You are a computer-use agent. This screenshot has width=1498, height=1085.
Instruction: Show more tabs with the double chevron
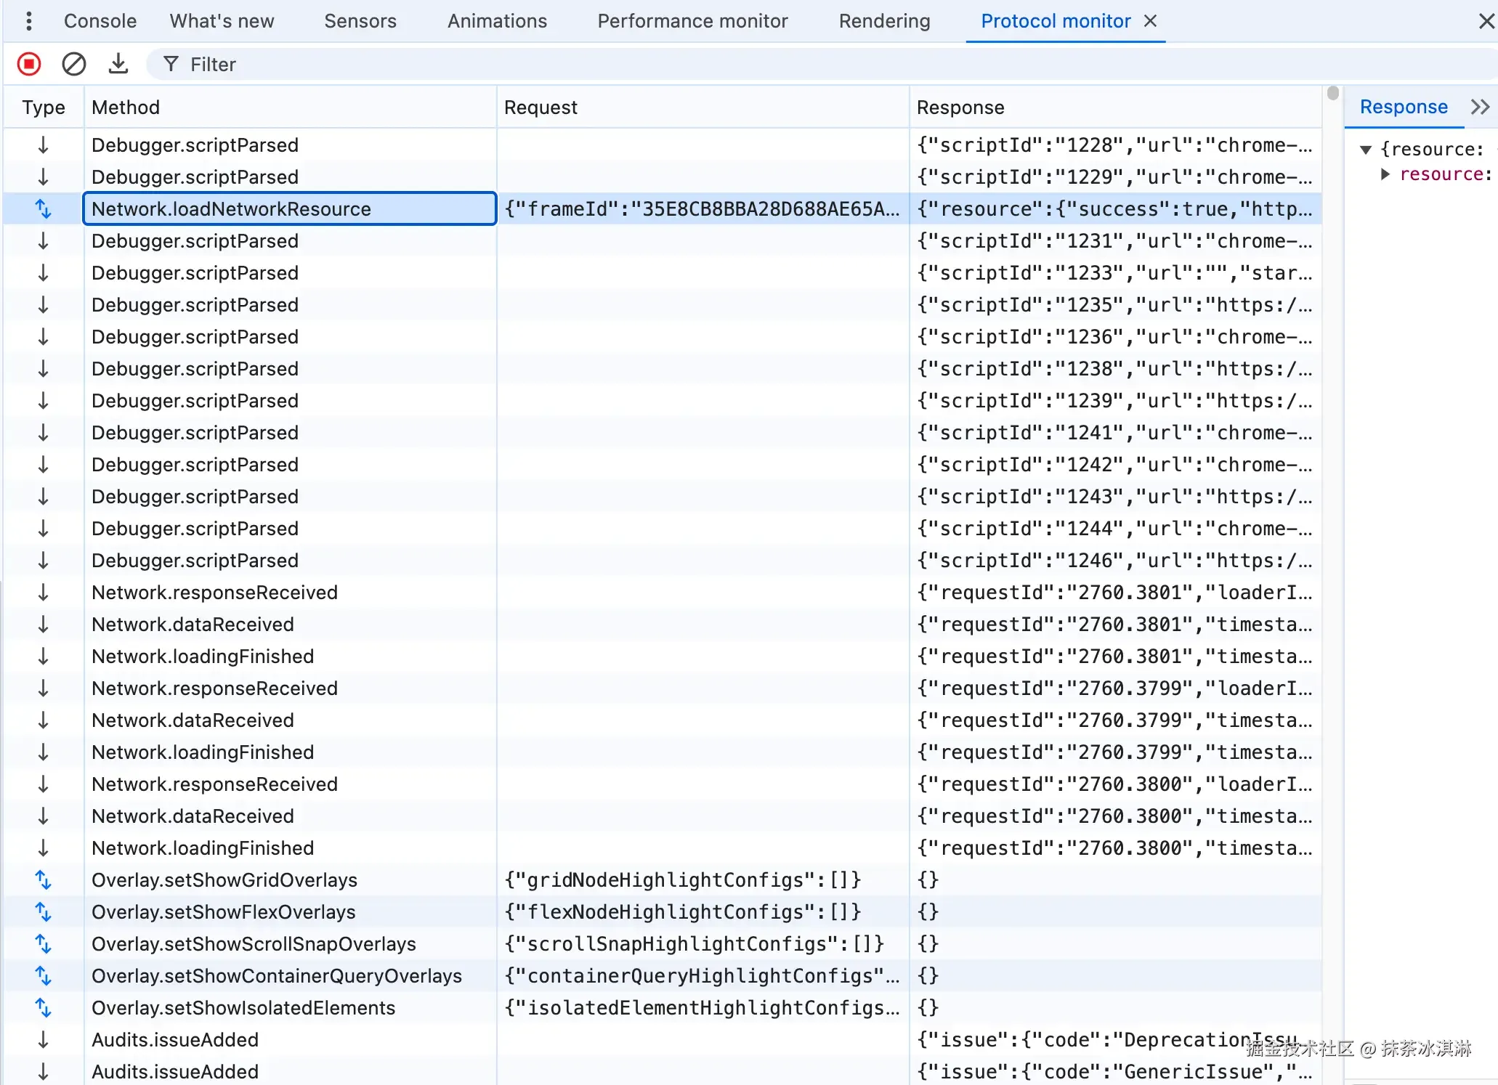(1480, 107)
